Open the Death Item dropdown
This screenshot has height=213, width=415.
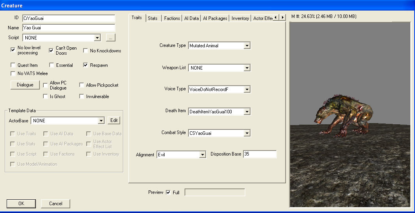tap(247, 112)
